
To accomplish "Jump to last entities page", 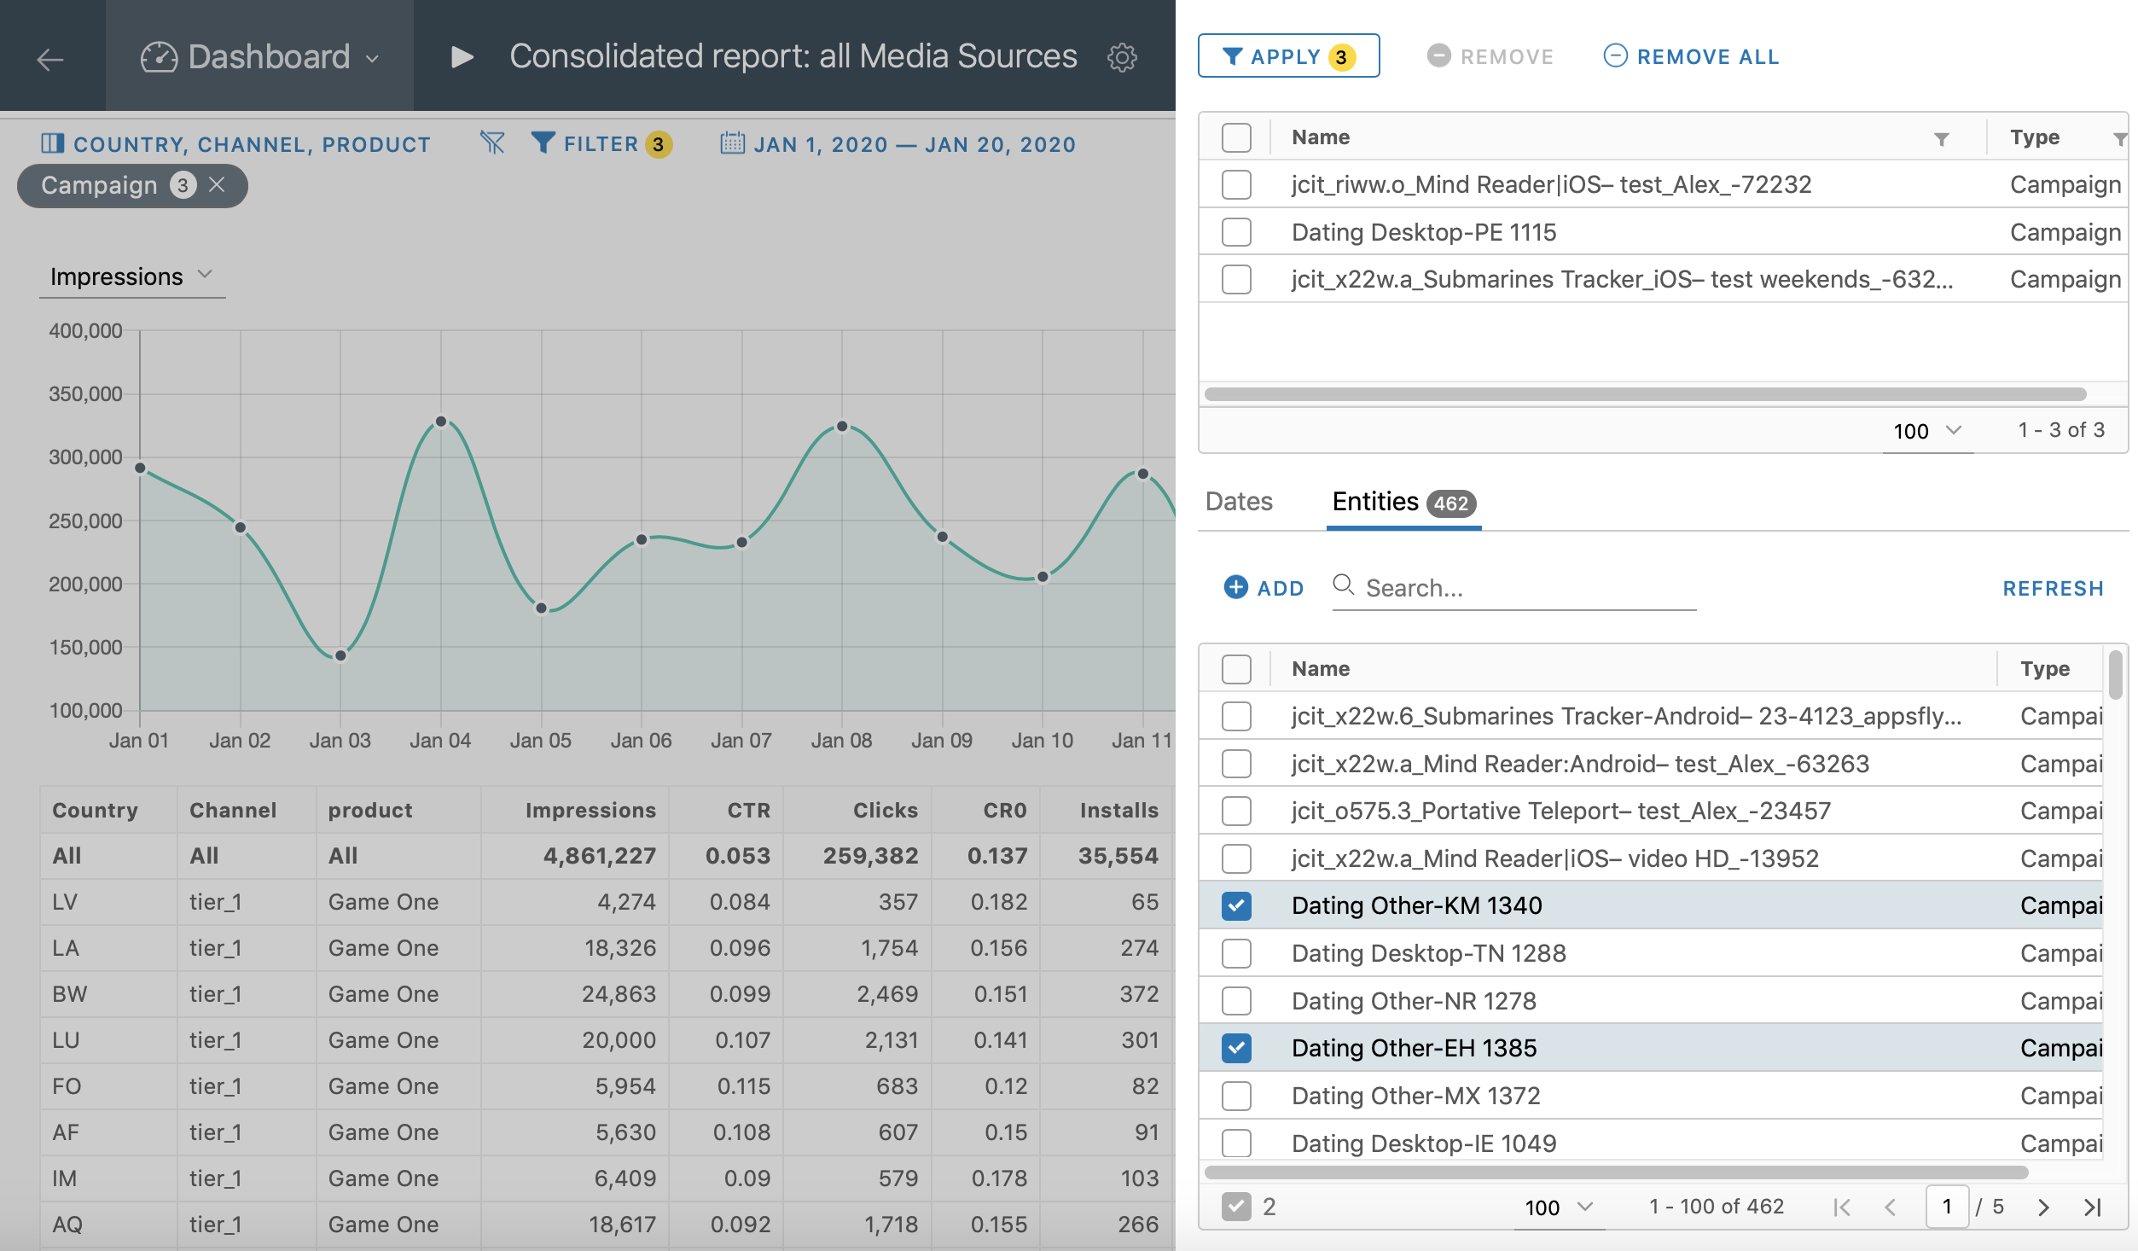I will (x=2092, y=1207).
